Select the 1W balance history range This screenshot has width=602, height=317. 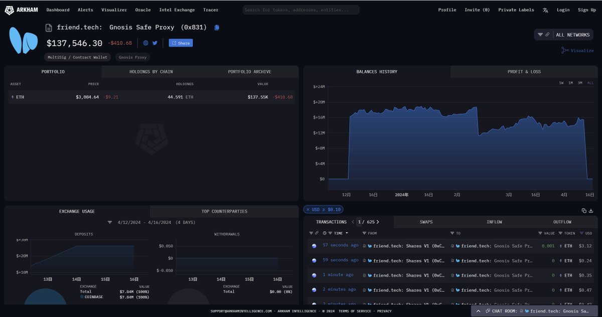pos(561,83)
